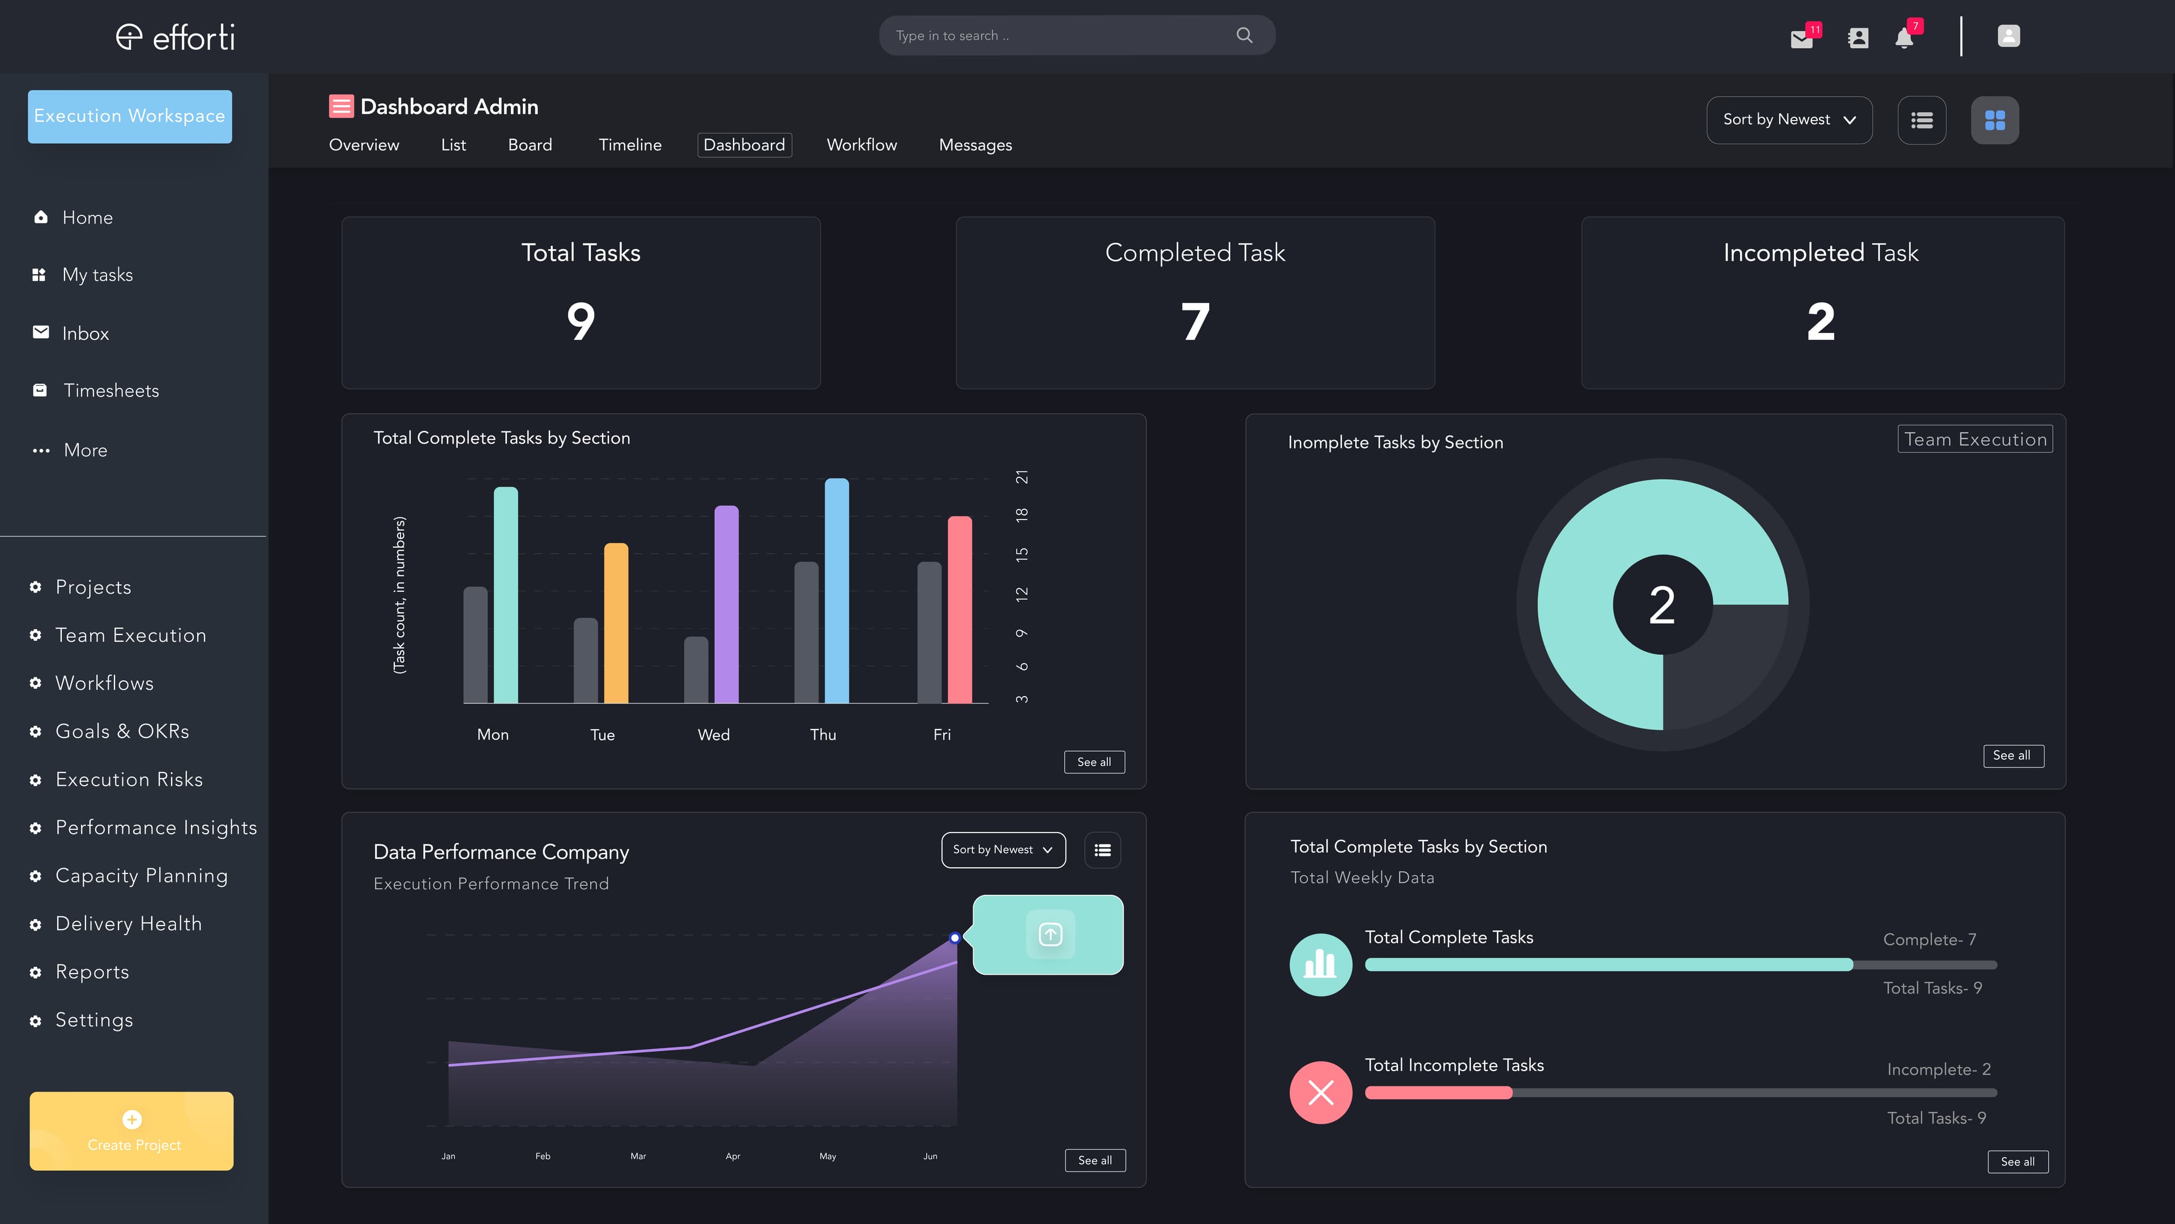Viewport: 2175px width, 1224px height.
Task: Click the Total Complete Tasks progress bar
Action: (x=1680, y=965)
